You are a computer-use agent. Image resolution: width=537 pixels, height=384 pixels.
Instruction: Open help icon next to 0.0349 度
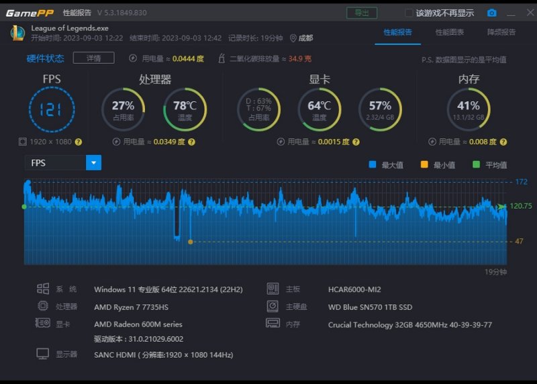[191, 142]
